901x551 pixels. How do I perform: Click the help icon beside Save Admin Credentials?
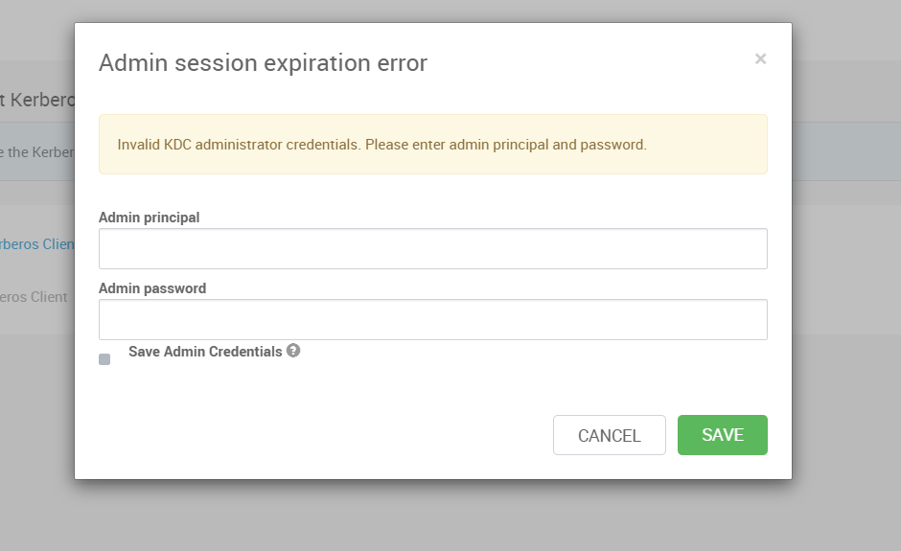click(293, 351)
